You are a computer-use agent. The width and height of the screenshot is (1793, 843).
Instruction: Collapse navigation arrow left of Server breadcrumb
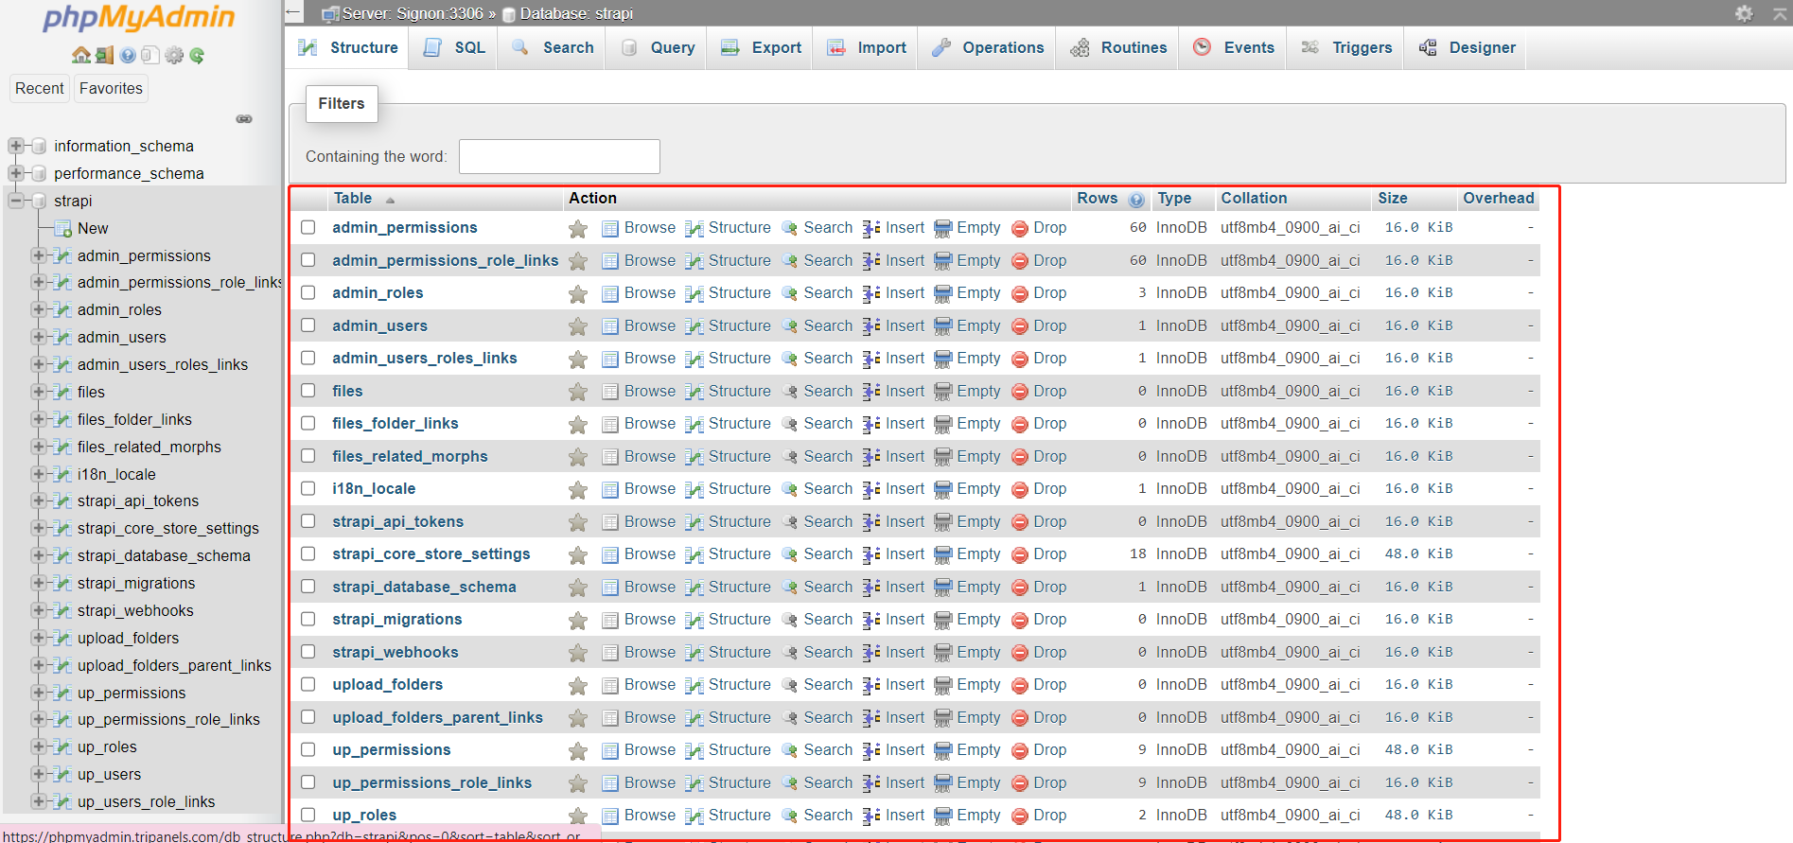pyautogui.click(x=293, y=13)
